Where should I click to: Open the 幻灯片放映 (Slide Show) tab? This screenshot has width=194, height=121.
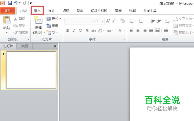click(99, 10)
